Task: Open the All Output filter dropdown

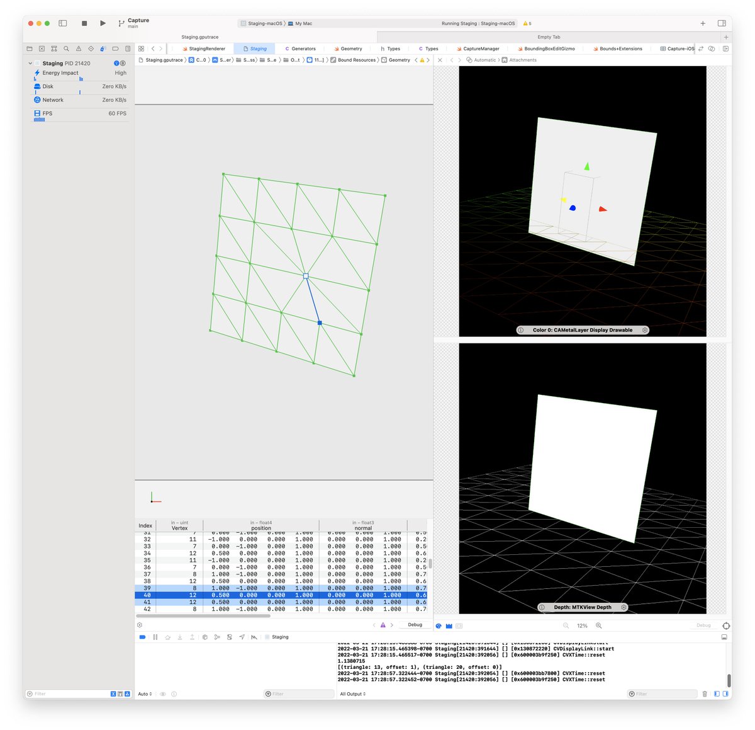Action: pos(352,693)
